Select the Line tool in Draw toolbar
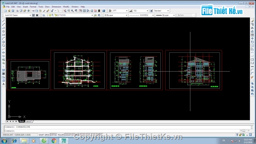 pos(4,21)
